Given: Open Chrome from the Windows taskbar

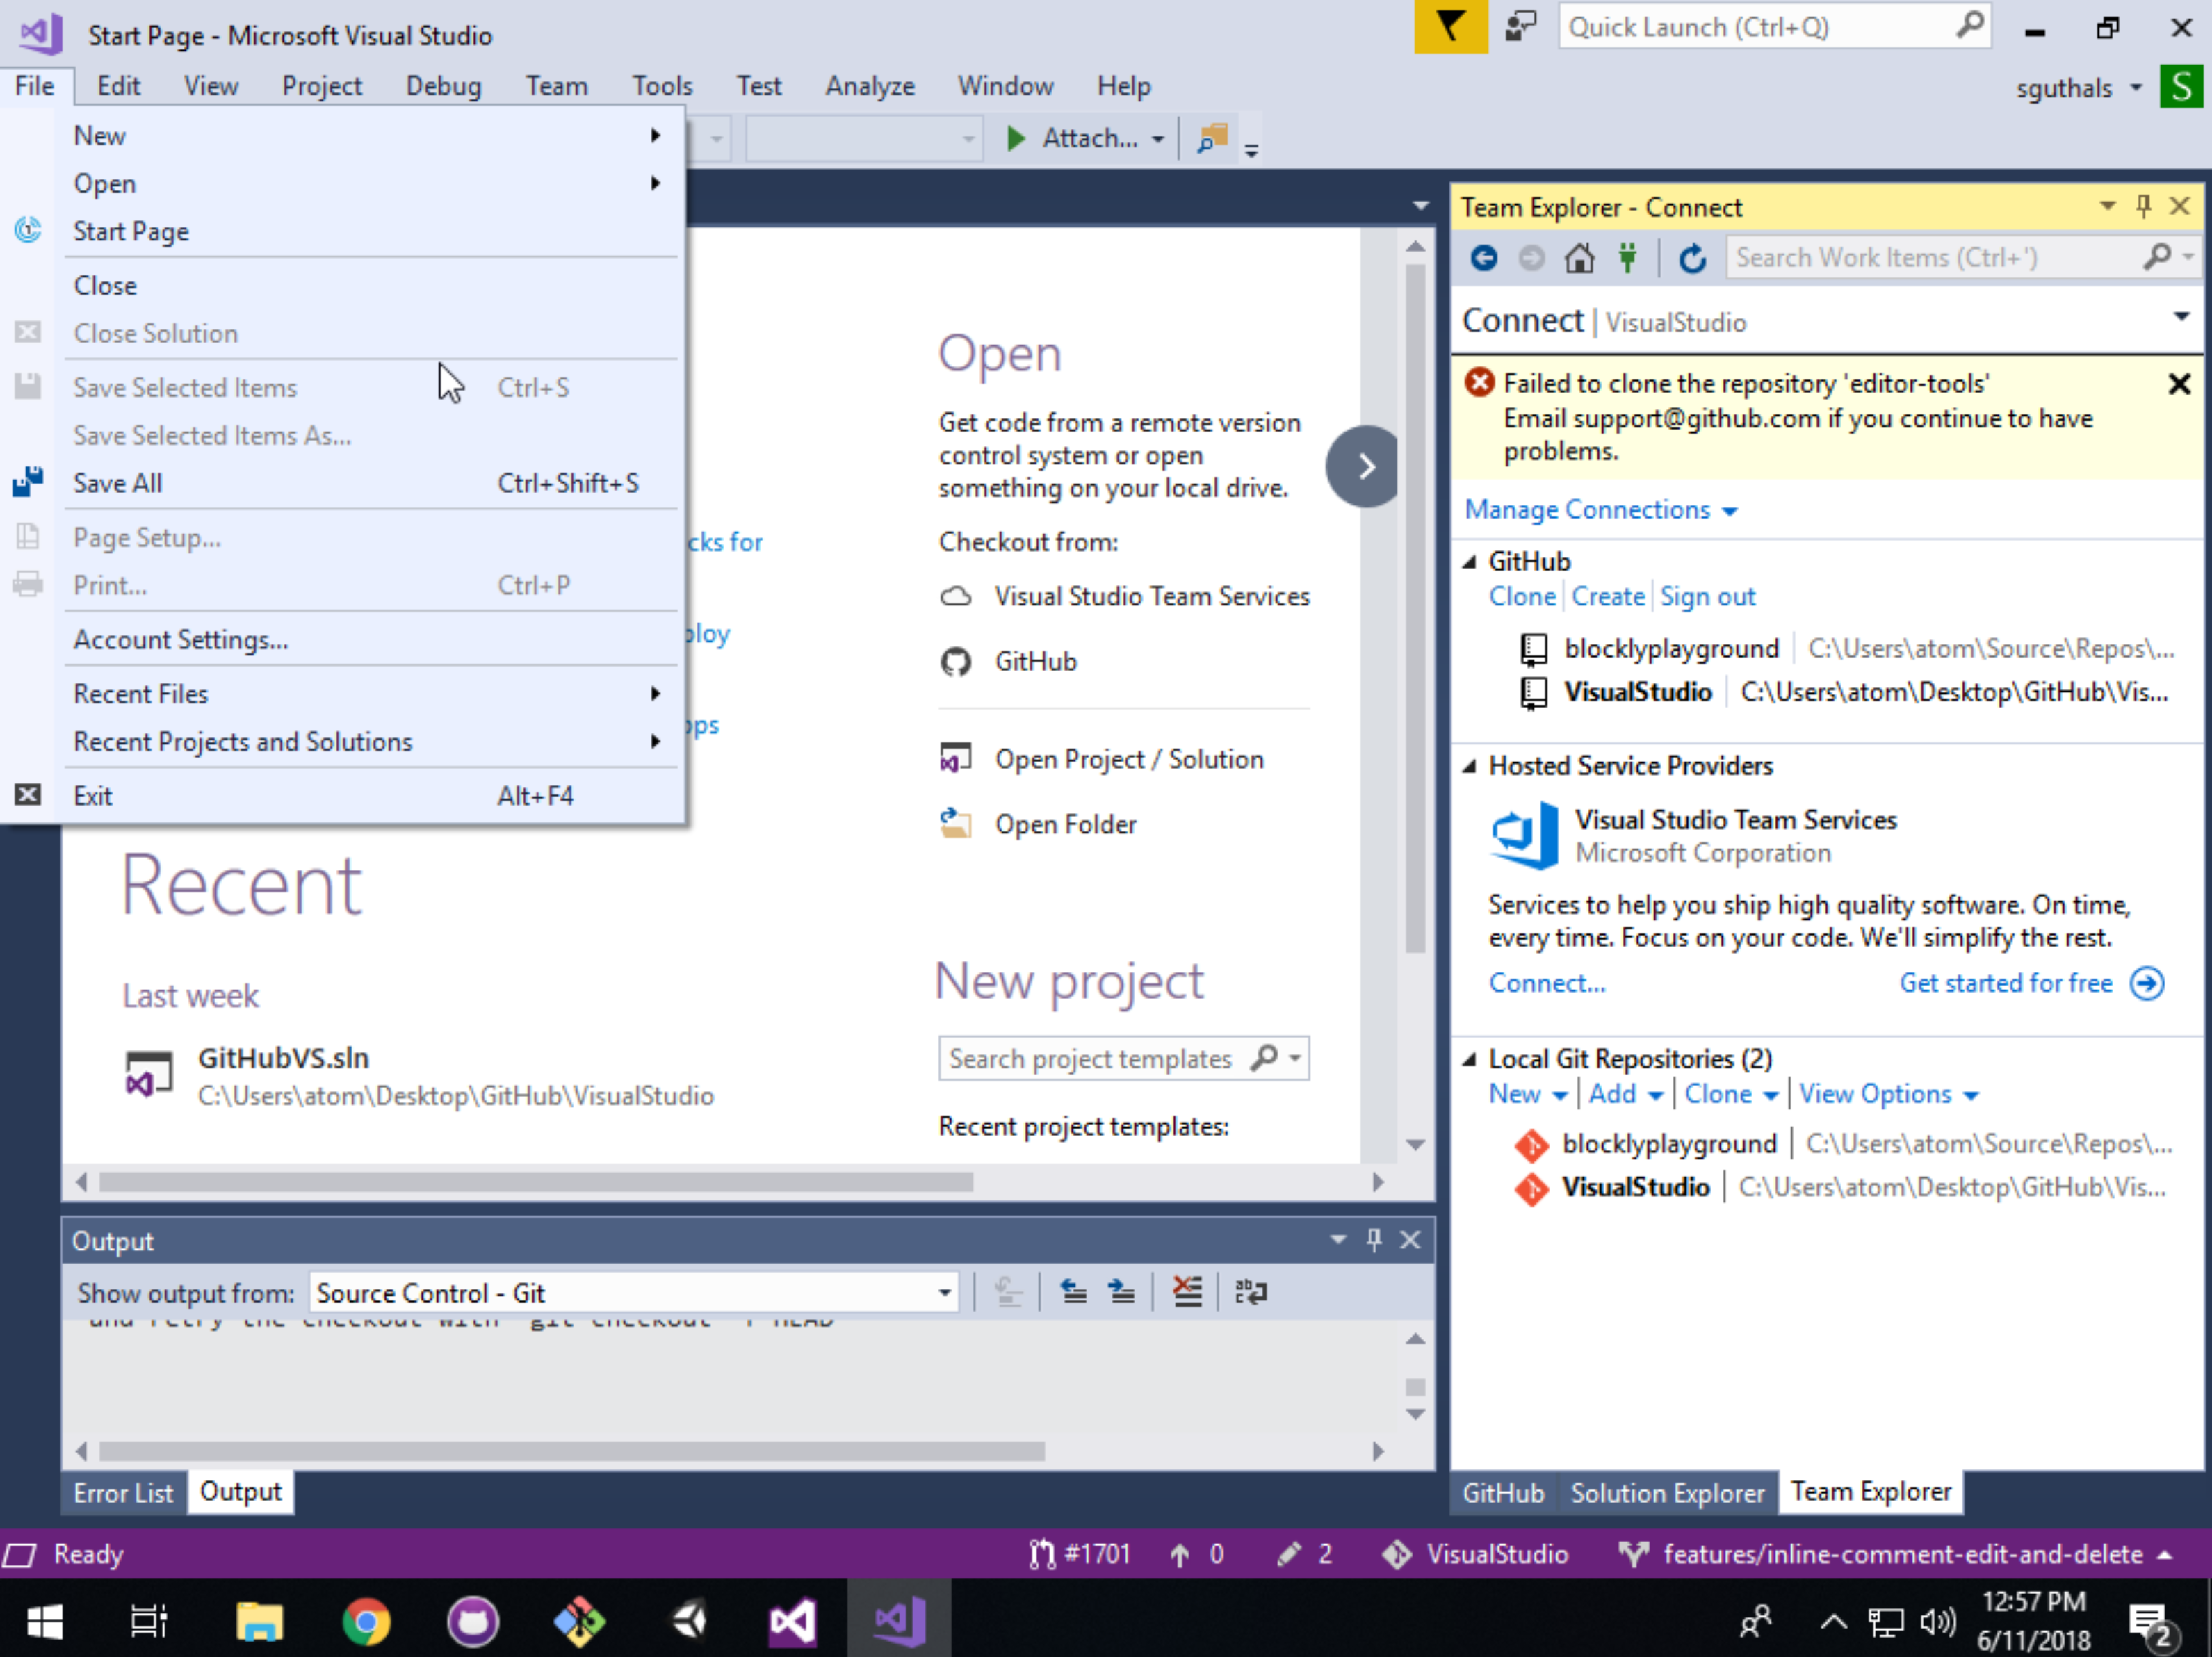Looking at the screenshot, I should pos(366,1621).
